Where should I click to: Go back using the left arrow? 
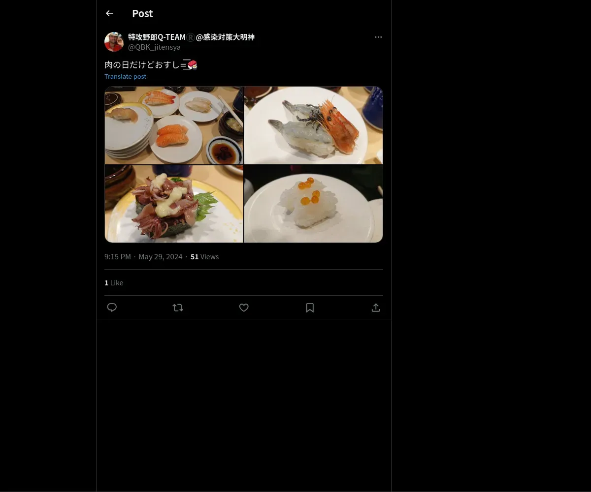click(109, 13)
